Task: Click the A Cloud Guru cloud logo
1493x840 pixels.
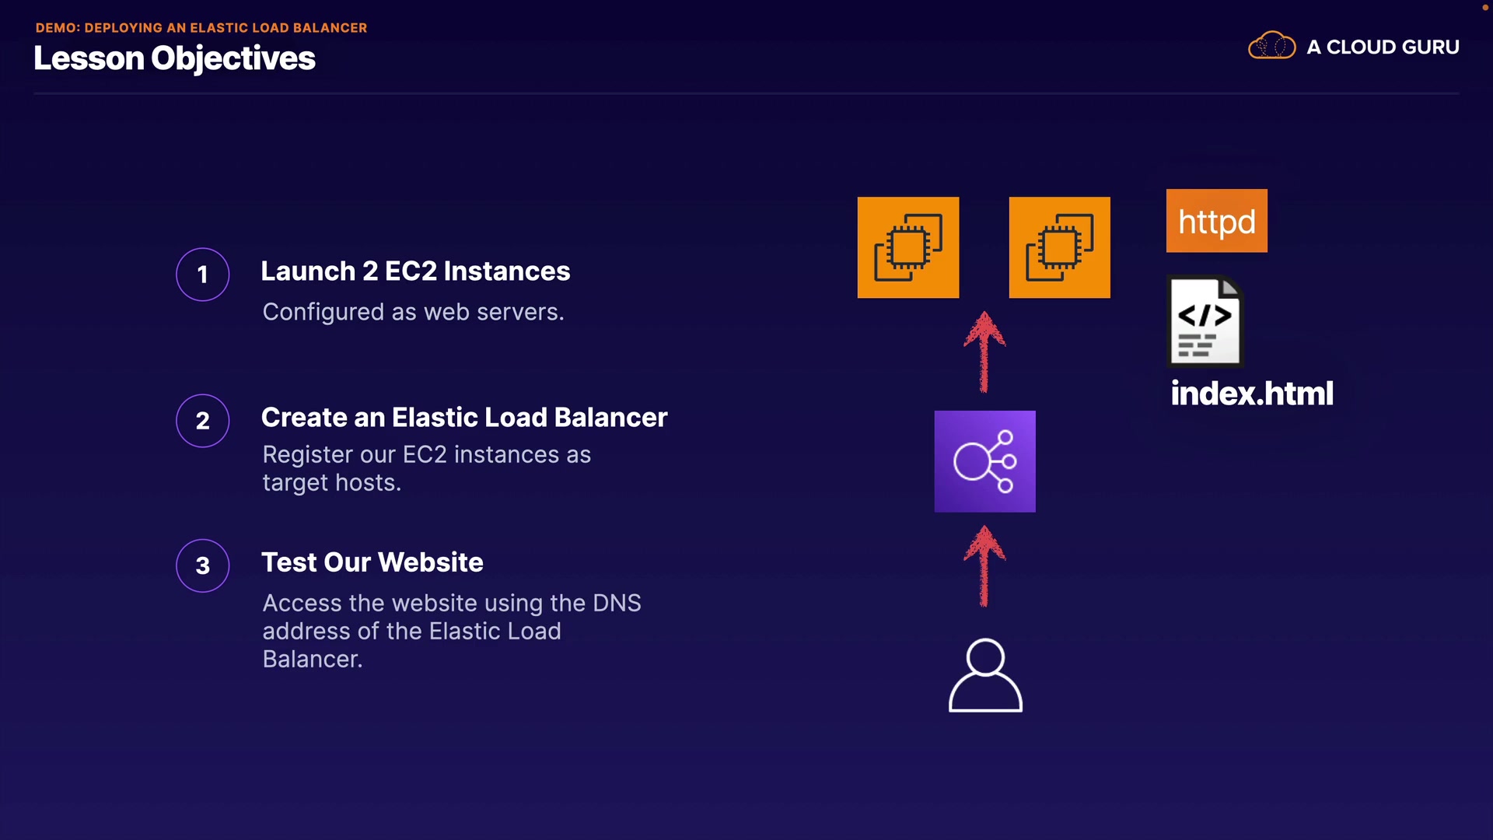Action: (1271, 46)
